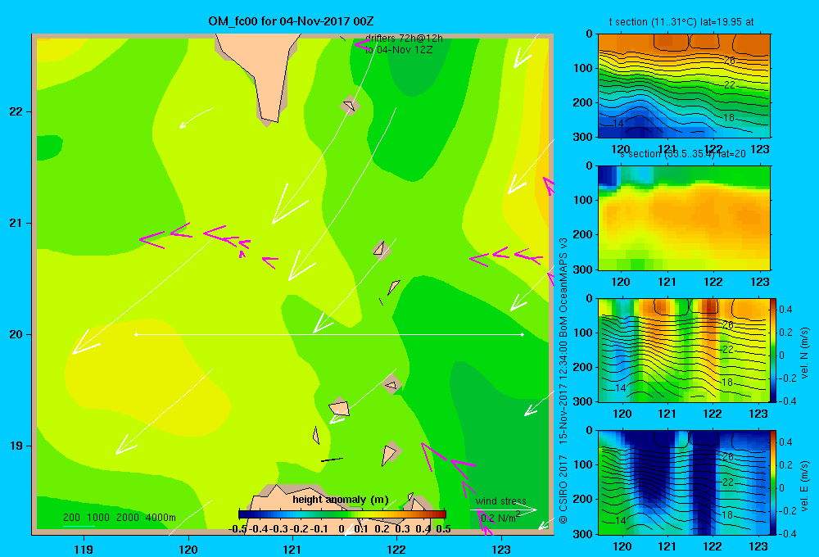Click depth 300 label on salinity section axis
Viewport: 819px width, 557px height.
583,269
